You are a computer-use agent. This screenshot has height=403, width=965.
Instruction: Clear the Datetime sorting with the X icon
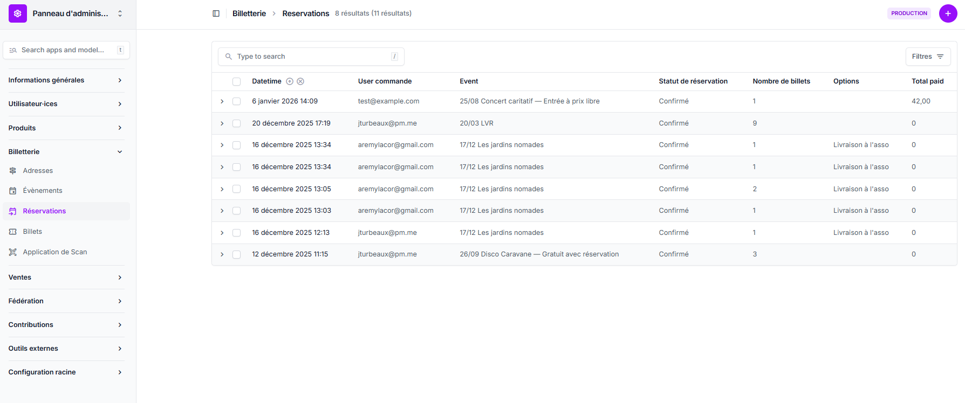coord(300,81)
